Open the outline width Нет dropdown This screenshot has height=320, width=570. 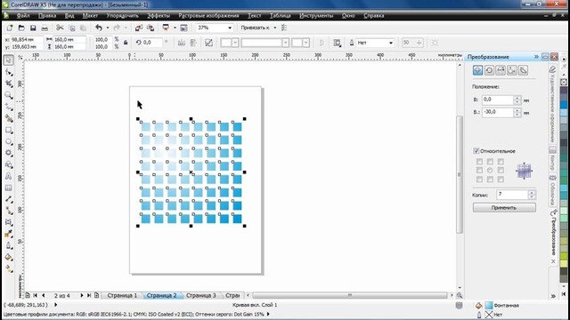click(391, 43)
